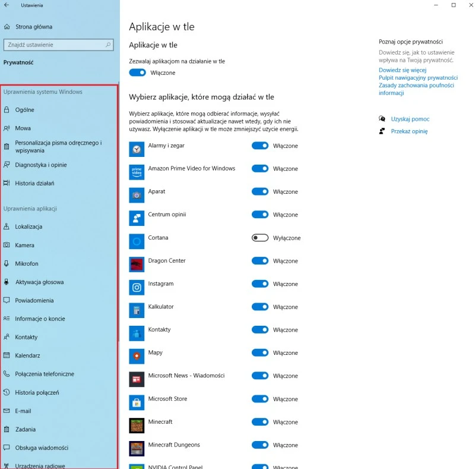Screen dimensions: 475x469
Task: Open Strona główna home icon
Action: [x=7, y=27]
